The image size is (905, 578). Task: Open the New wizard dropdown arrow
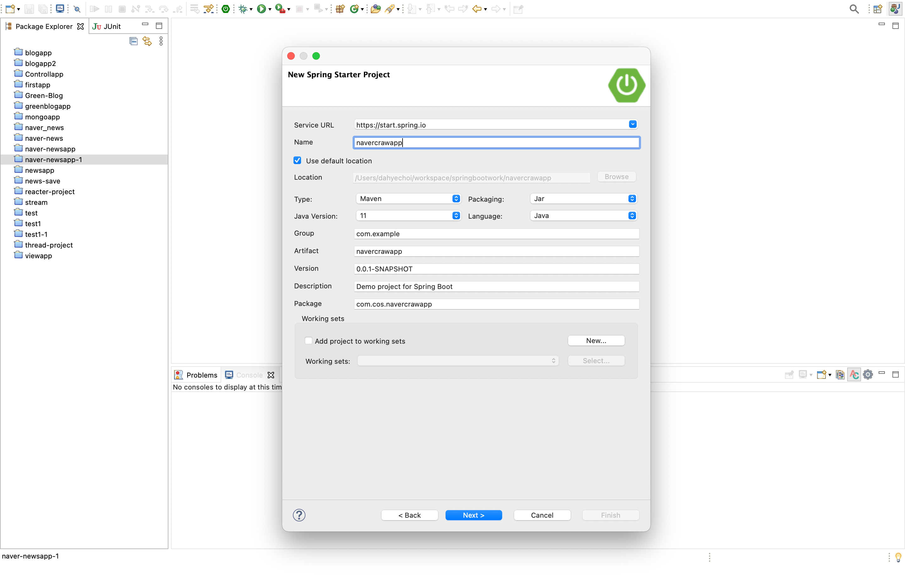click(19, 9)
